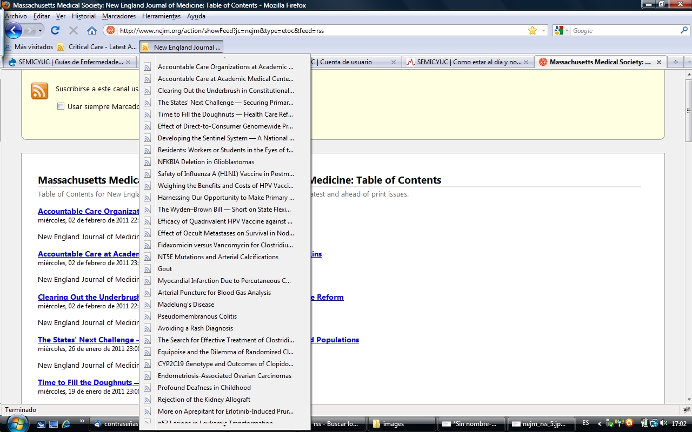The image size is (692, 432).
Task: Select 'Arterial Puncture for Blood Gas Analysis' entry
Action: (225, 293)
